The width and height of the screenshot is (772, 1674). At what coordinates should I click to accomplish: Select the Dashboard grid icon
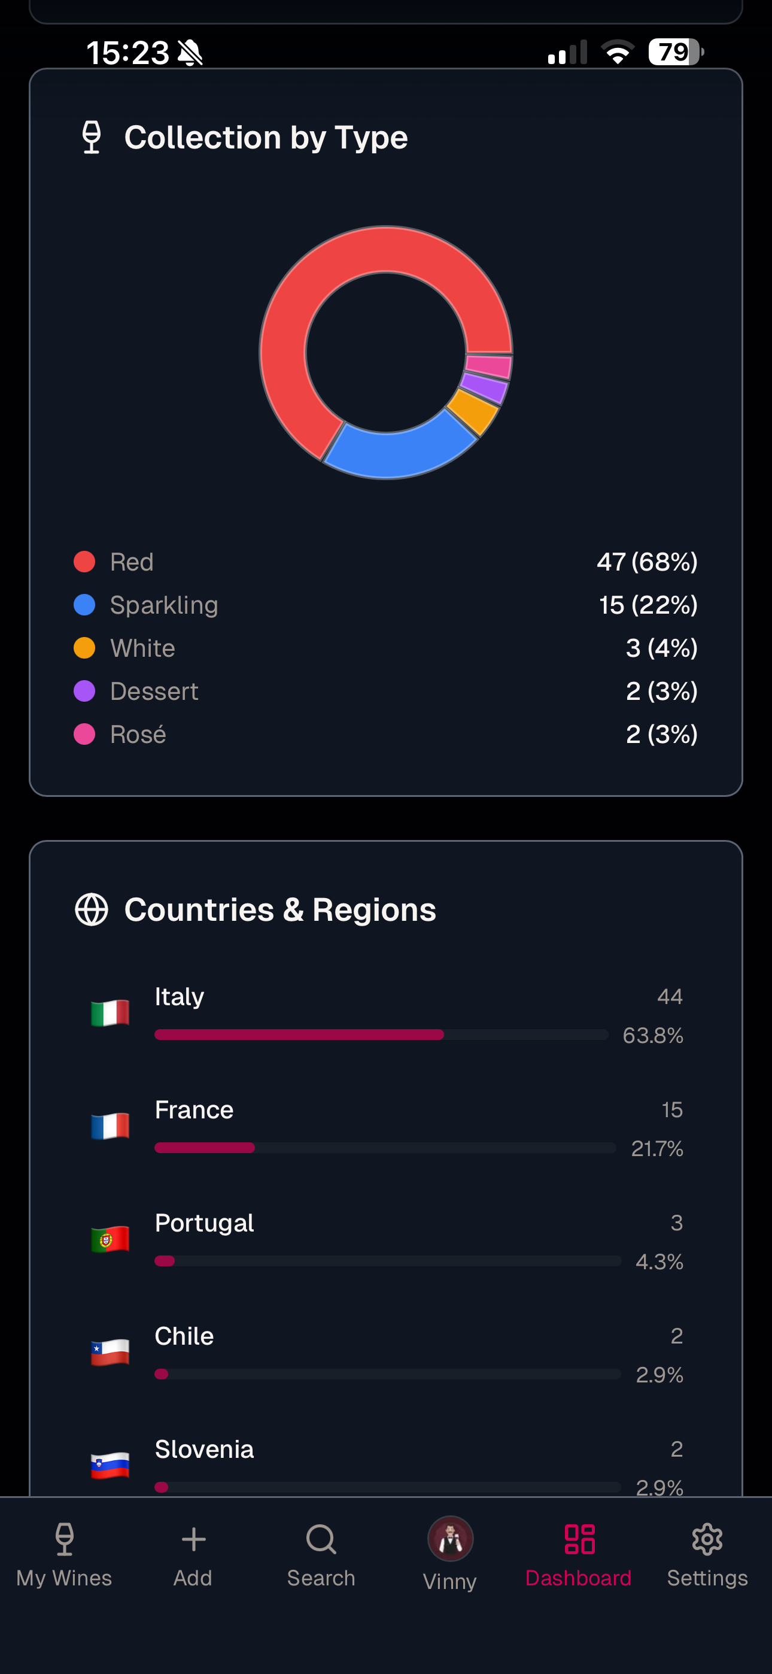tap(579, 1539)
